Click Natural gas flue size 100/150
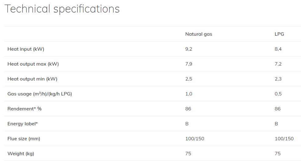The height and width of the screenshot is (161, 301). click(195, 138)
